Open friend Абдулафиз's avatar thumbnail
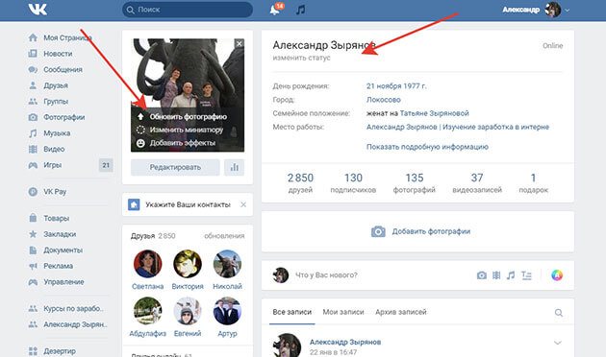Screen dimensions: 606x357 (147, 311)
